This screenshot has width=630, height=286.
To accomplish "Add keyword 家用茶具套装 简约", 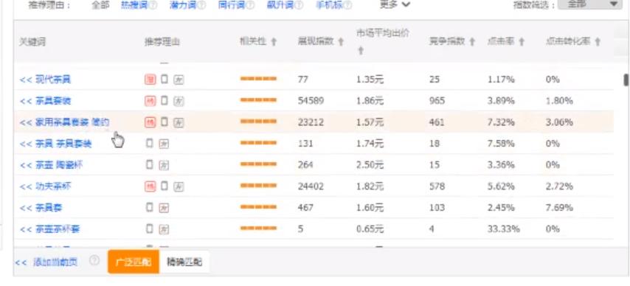I will click(64, 122).
